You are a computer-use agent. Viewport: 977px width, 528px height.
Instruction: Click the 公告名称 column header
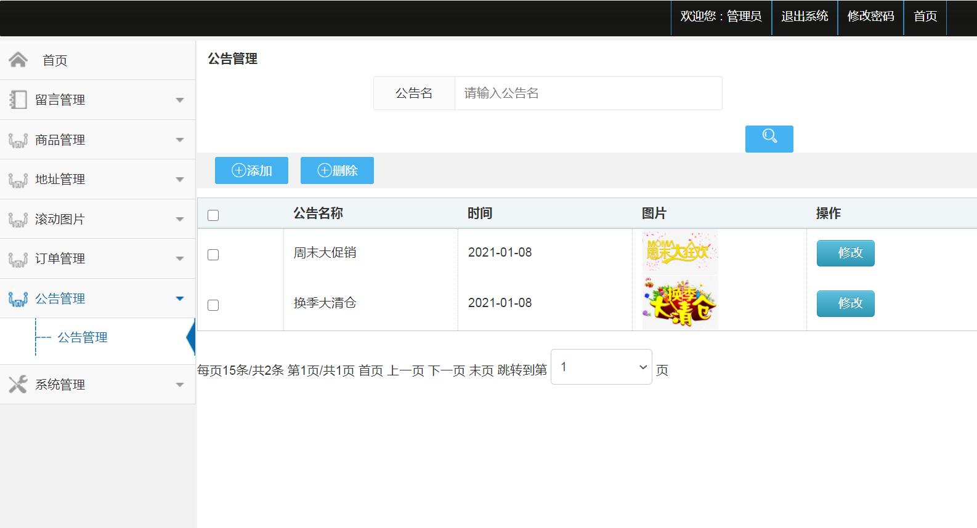point(318,214)
